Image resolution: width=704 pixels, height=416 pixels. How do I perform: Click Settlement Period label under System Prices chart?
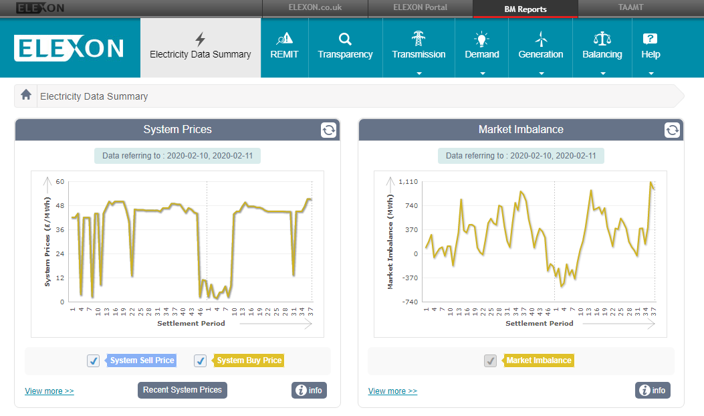[191, 324]
